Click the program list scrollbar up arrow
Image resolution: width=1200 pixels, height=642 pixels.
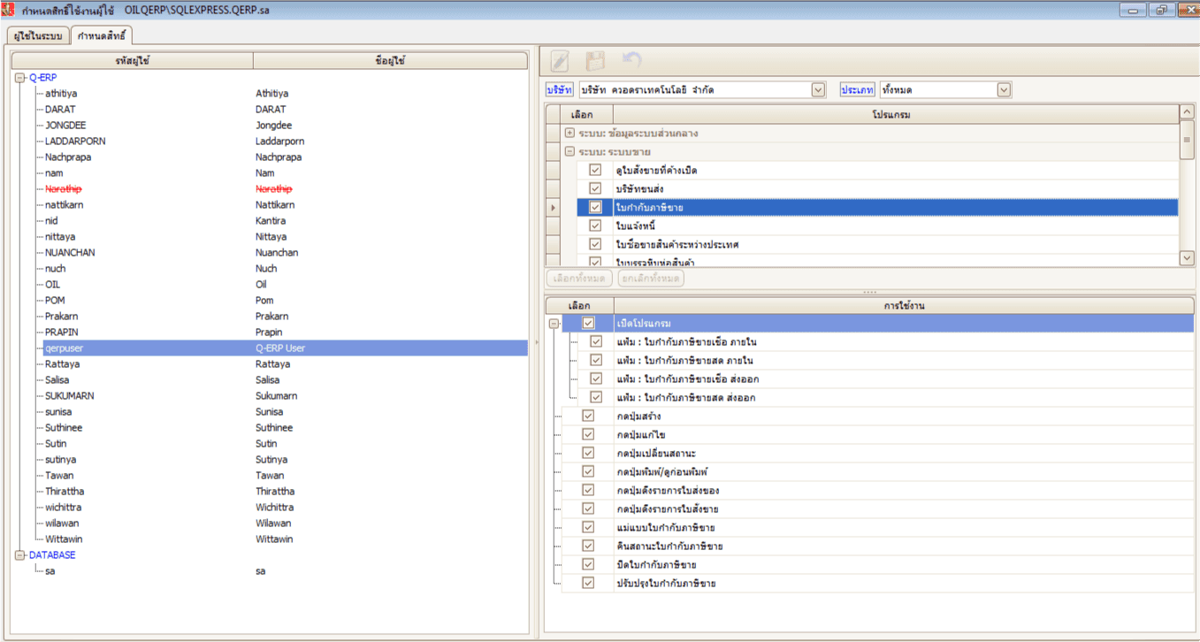[1187, 112]
